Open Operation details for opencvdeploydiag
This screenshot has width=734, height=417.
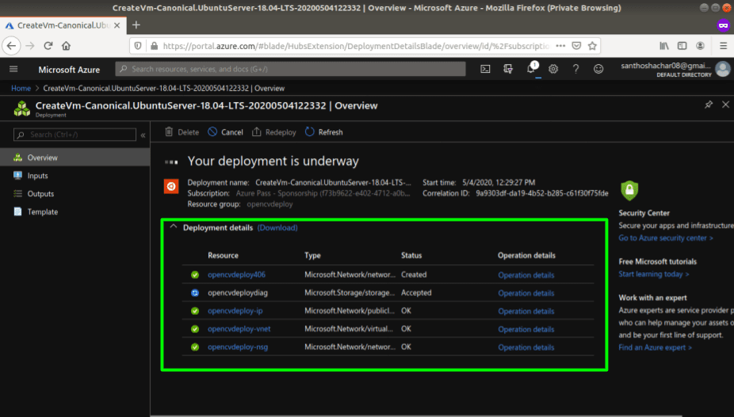(x=526, y=293)
